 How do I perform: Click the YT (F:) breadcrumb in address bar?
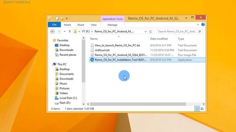(86, 32)
